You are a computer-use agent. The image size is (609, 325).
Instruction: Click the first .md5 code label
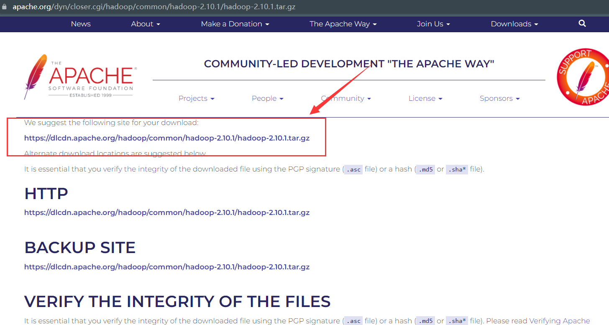point(425,169)
